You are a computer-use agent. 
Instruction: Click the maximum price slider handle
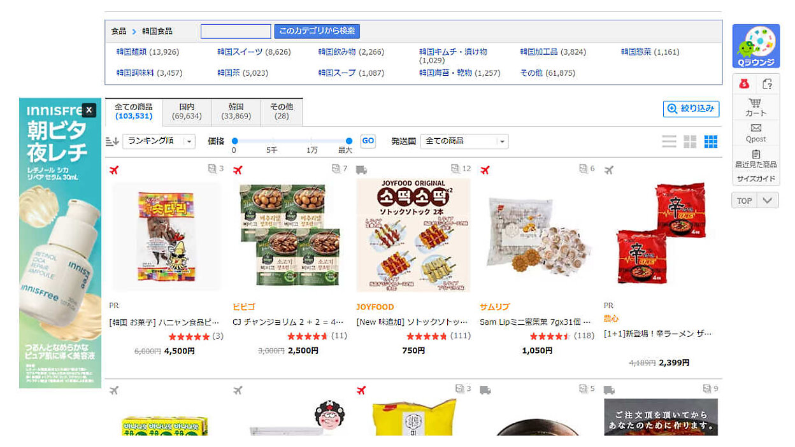[349, 141]
